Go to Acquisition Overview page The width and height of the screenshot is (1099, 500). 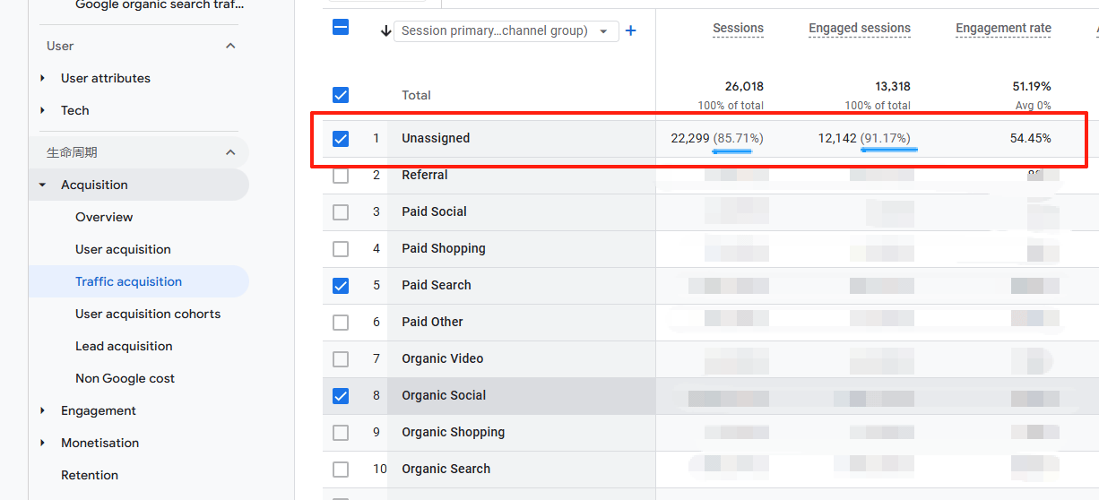tap(104, 217)
